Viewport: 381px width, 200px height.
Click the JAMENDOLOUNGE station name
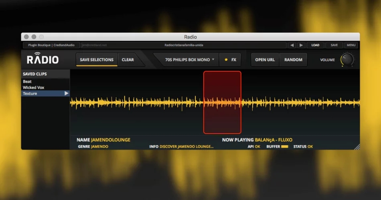point(111,140)
